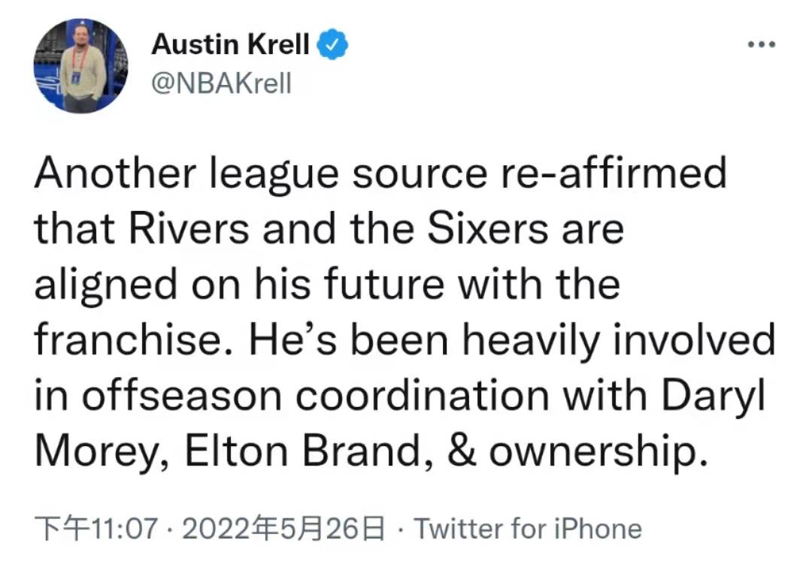This screenshot has height=561, width=812.
Task: Click the word Sixers in the tweet
Action: coord(487,228)
